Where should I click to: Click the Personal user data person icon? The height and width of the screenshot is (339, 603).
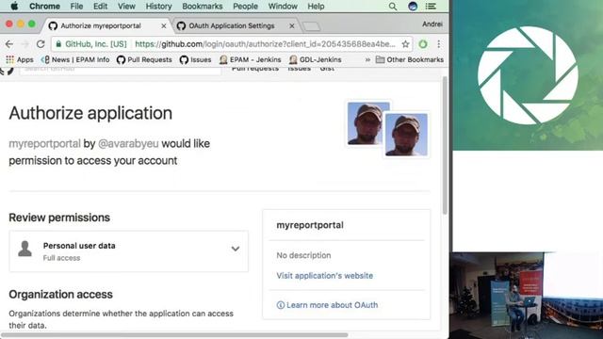tap(25, 249)
